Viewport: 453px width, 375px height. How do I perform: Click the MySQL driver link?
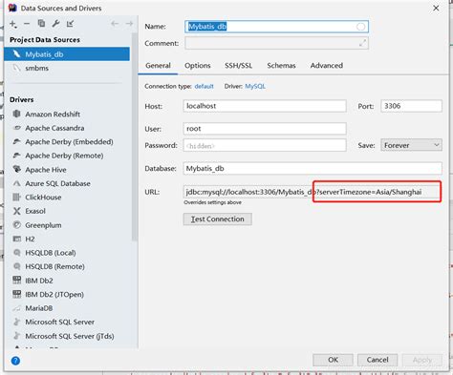(255, 86)
